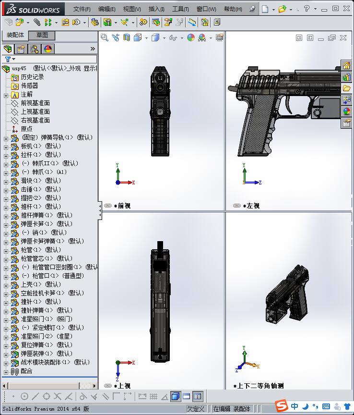Screen dimensions: 354x415
Task: Click the Show Hidden Components icon
Action: tap(94, 22)
